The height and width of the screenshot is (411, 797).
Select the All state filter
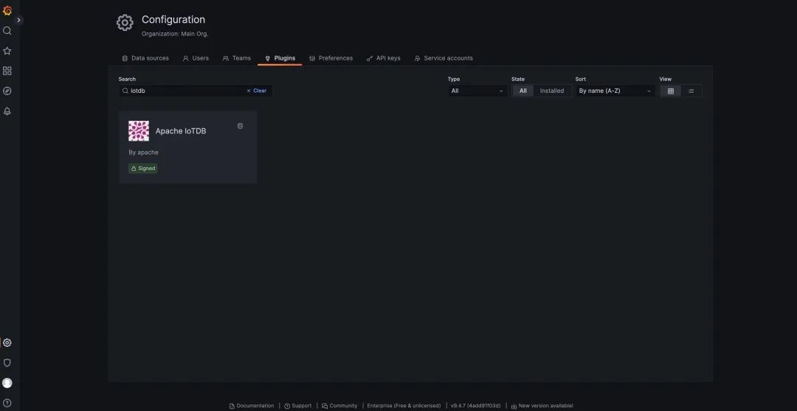[523, 91]
